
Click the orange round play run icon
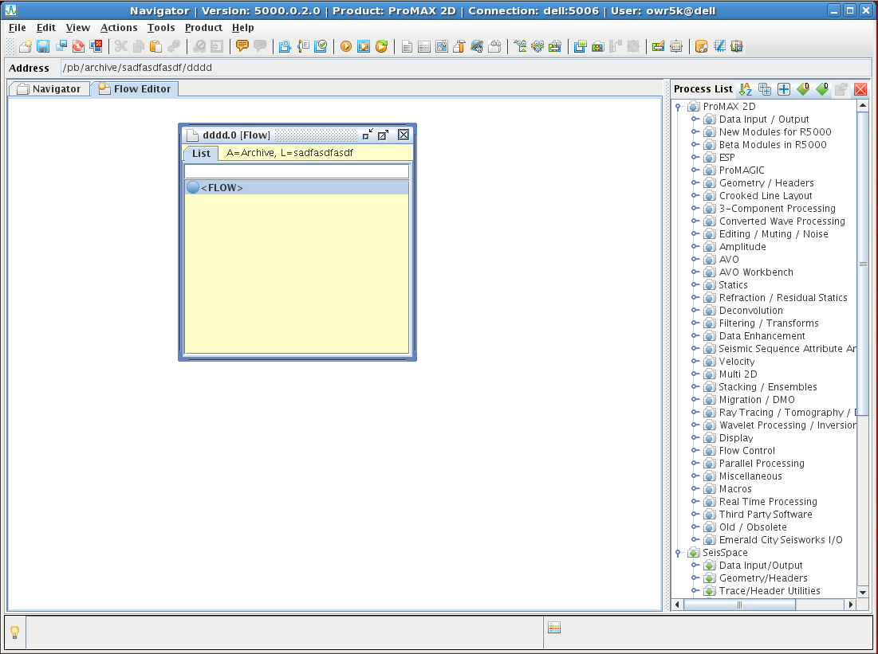pyautogui.click(x=346, y=46)
